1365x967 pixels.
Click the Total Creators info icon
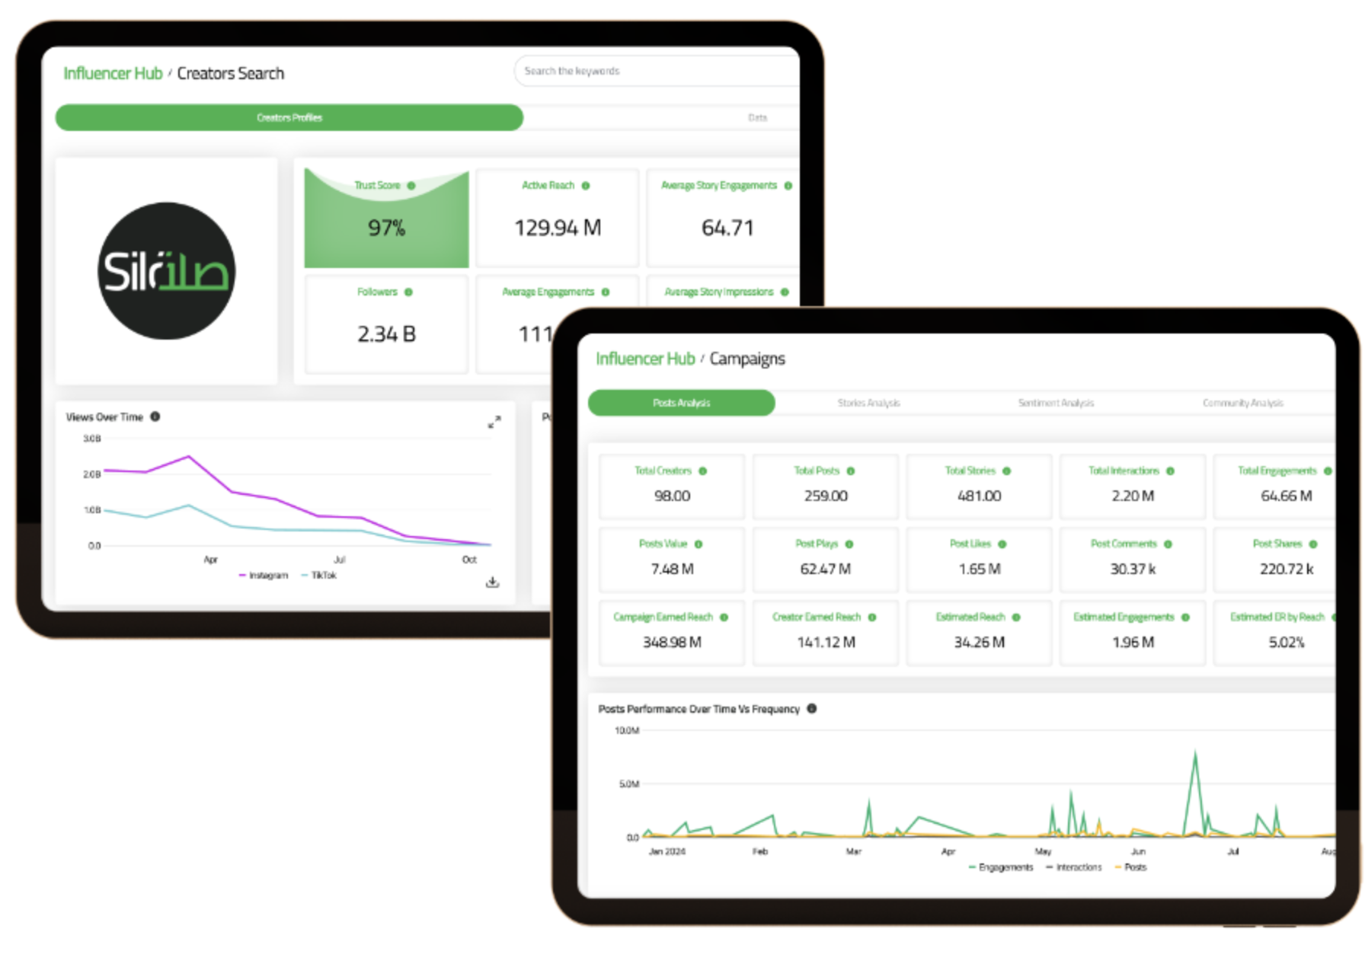tap(703, 471)
